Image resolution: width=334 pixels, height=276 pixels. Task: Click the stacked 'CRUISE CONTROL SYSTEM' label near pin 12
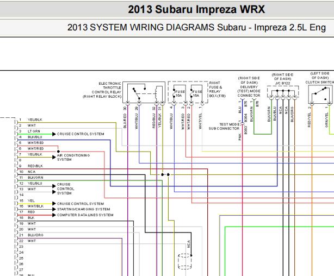[x=66, y=189]
